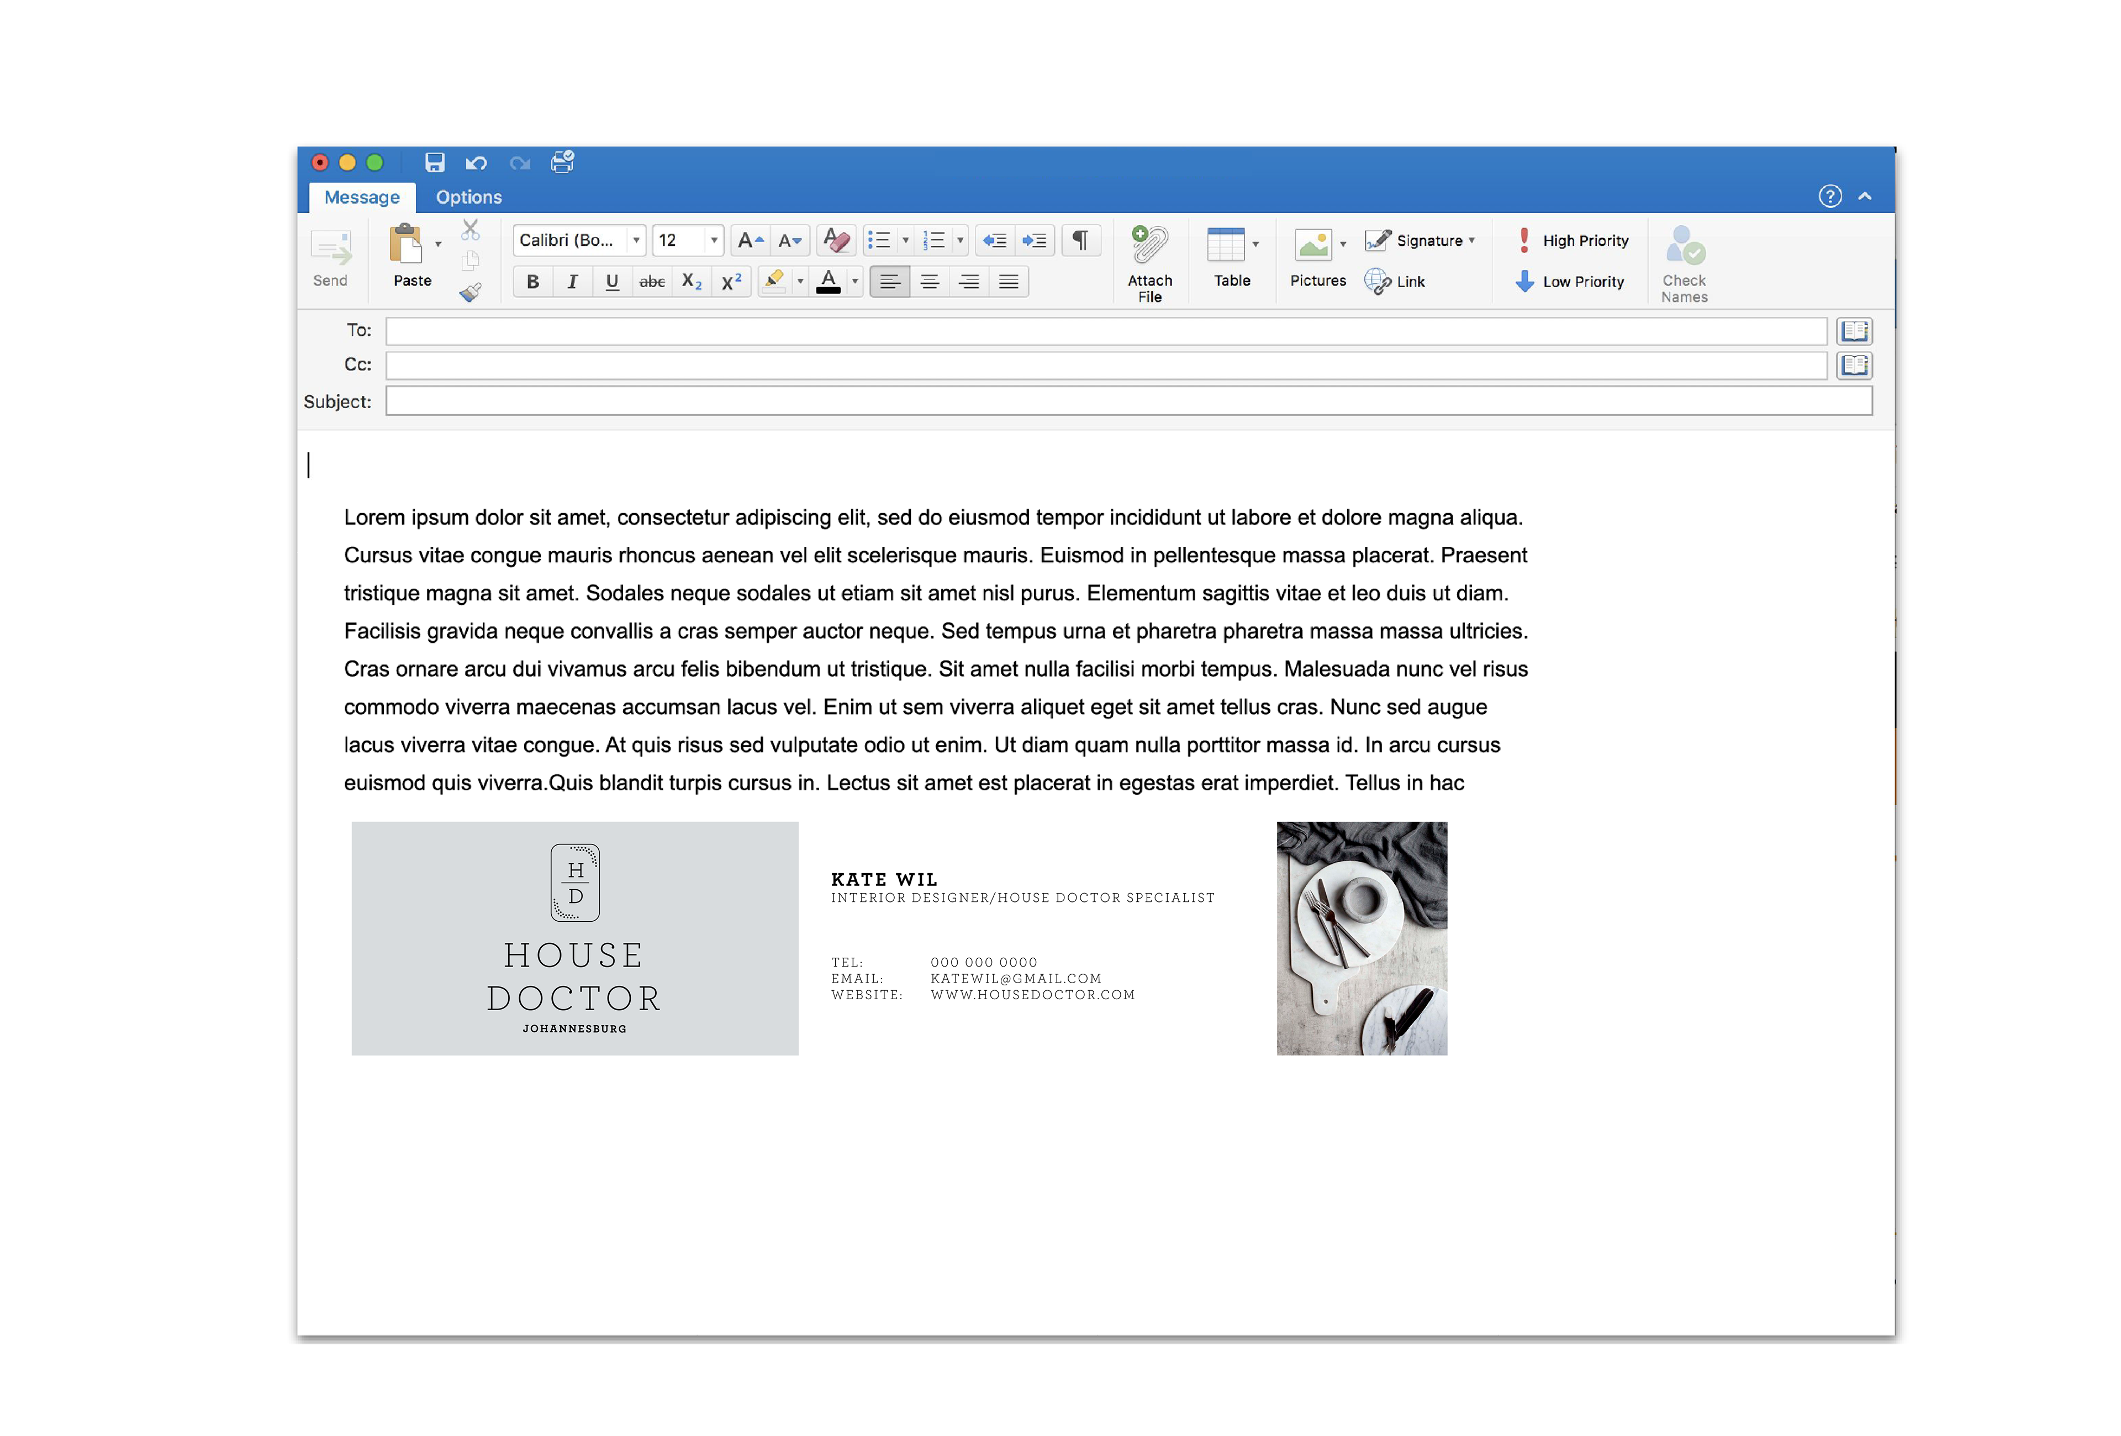Viewport: 2121px width, 1436px height.
Task: Click the Increase Indent icon
Action: (x=1034, y=240)
